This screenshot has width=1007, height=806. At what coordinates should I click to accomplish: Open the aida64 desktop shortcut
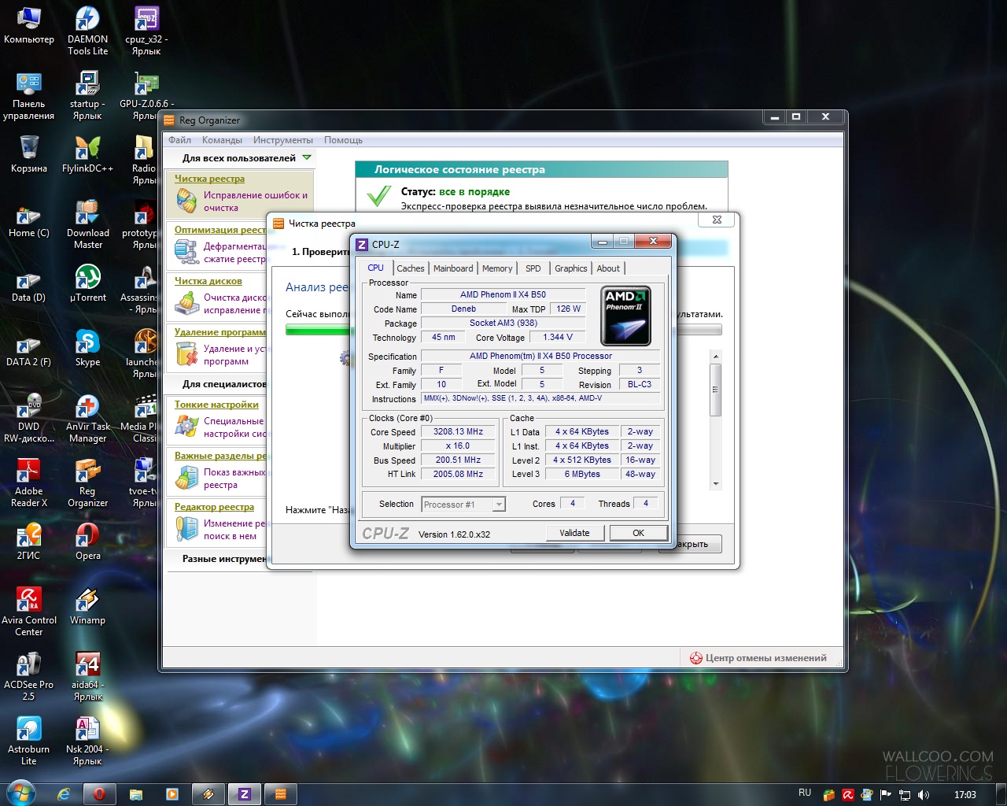(87, 665)
